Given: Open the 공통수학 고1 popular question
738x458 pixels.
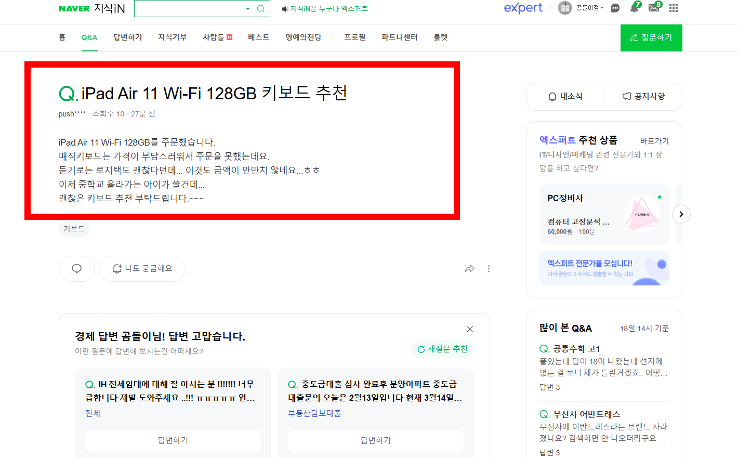Looking at the screenshot, I should [x=576, y=349].
